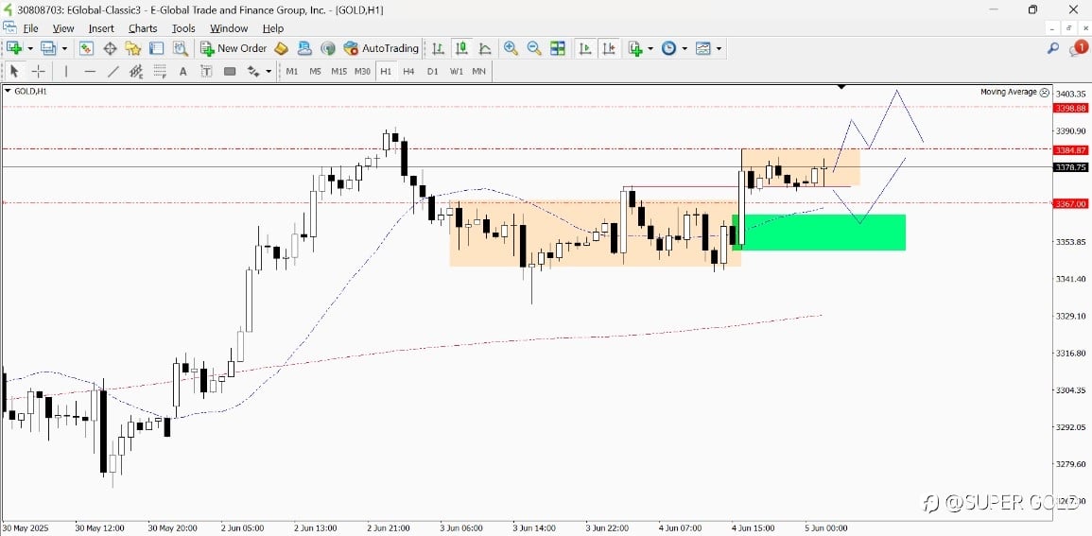The height and width of the screenshot is (536, 1092).
Task: Open the Charts menu
Action: click(143, 28)
